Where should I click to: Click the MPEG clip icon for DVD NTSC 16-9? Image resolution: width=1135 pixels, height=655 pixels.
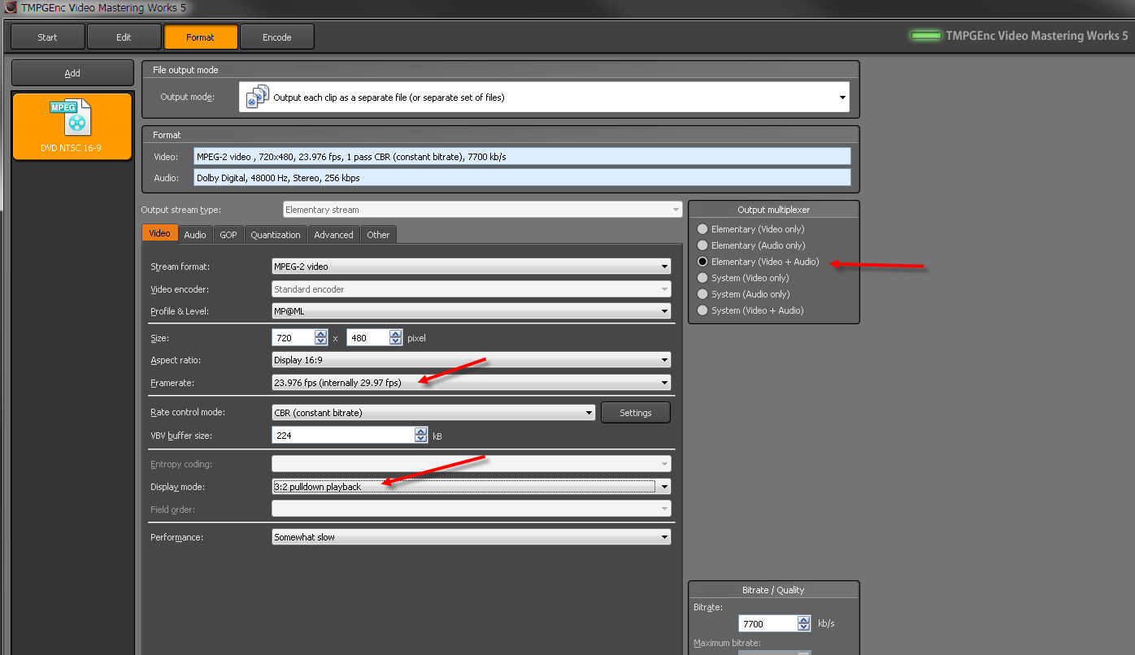point(71,119)
